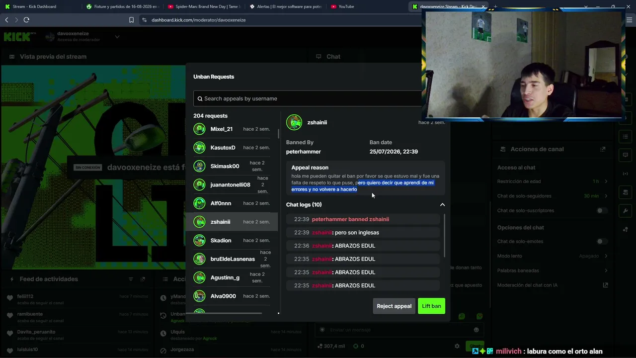Click the Feed de actividades lightning icon
The height and width of the screenshot is (358, 636).
[11, 279]
